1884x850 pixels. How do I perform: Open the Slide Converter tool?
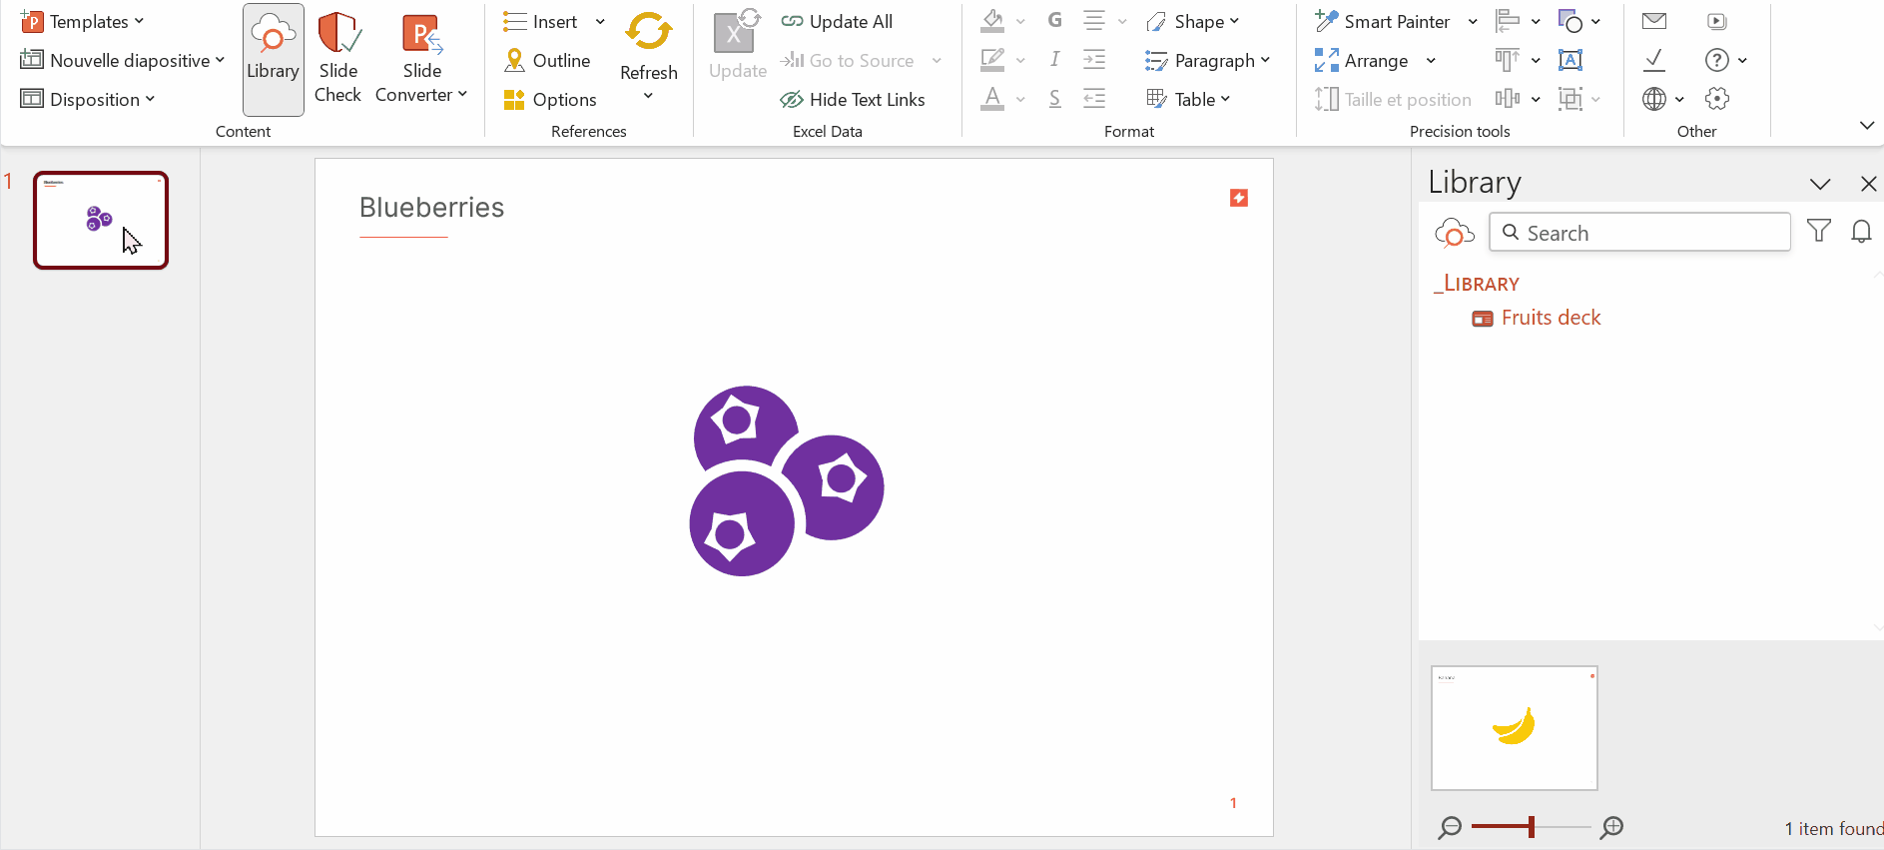421,59
